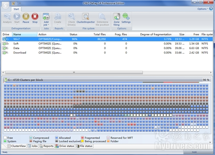Switch to the ClusterView tab
Viewport: 215px width, 155px height.
pyautogui.click(x=16, y=146)
